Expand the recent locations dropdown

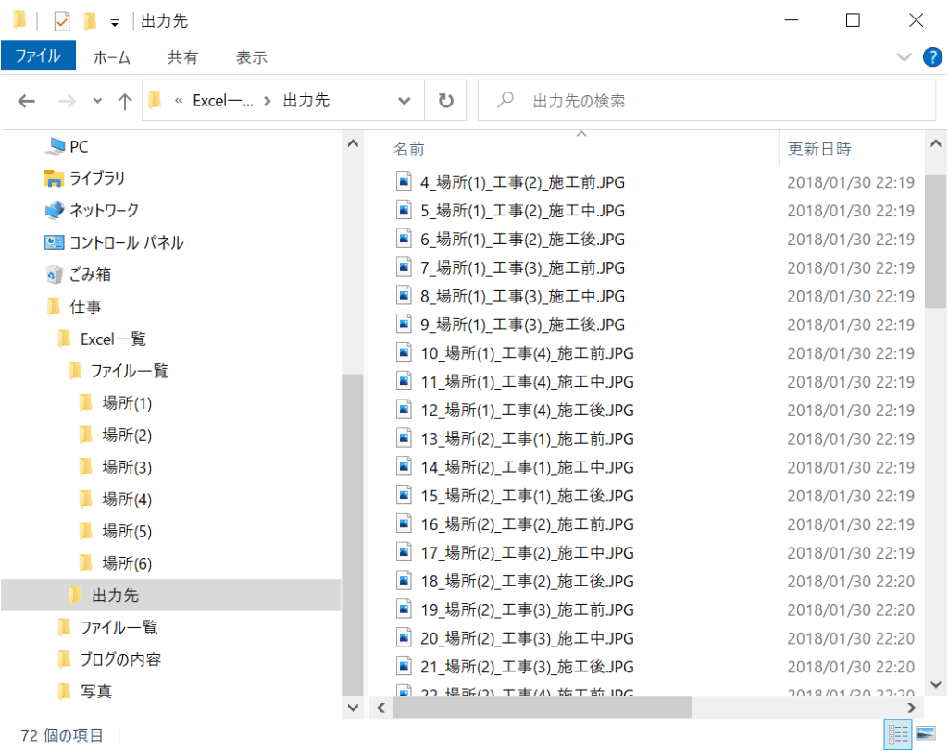click(98, 101)
